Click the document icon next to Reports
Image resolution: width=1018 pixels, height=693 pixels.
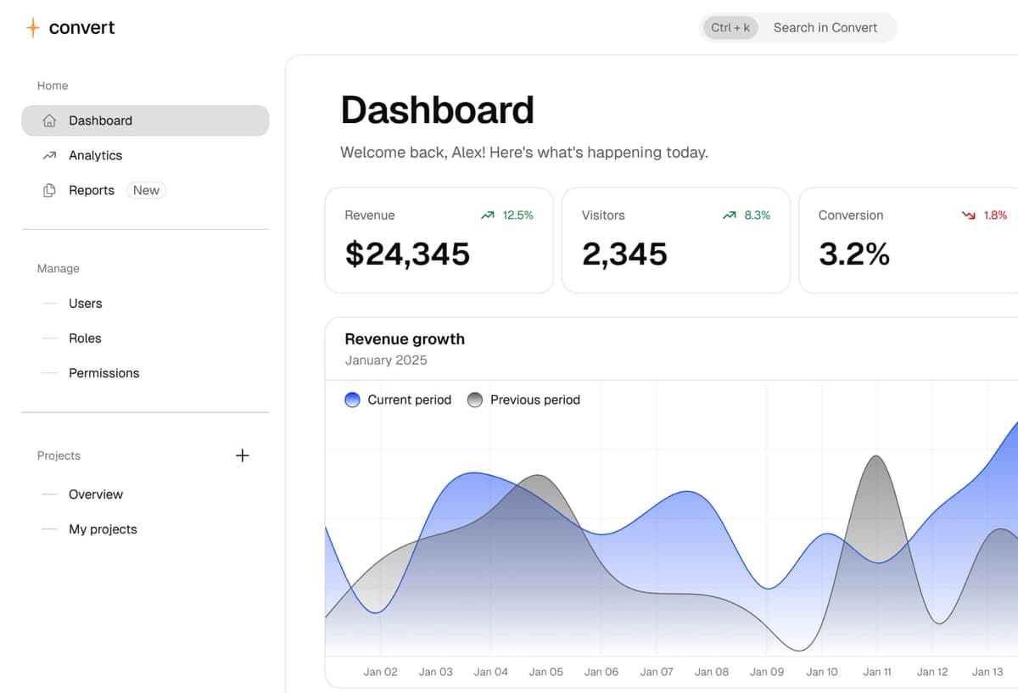[x=50, y=190]
